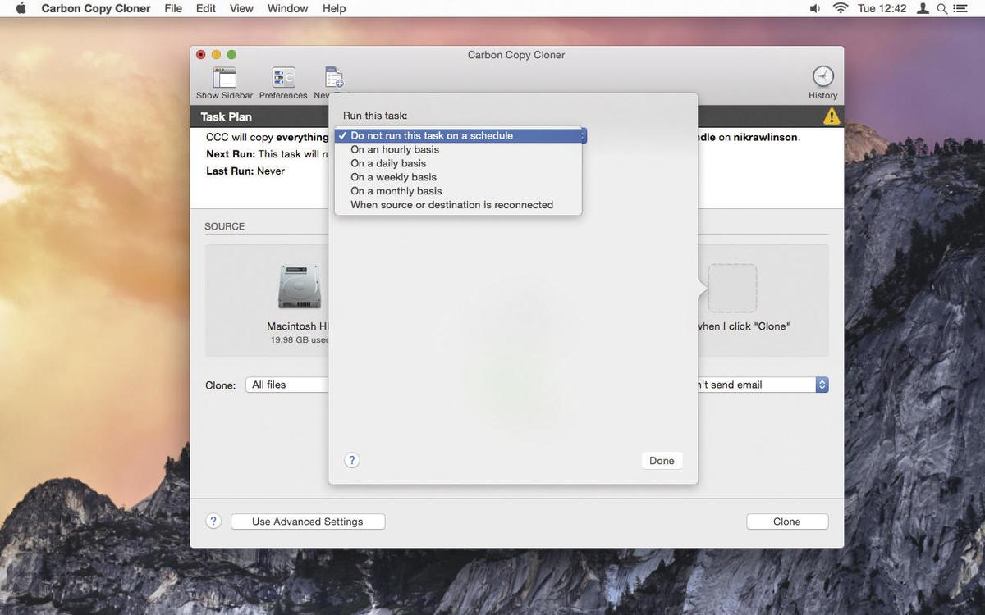Click the 'Last Run: Never' text
Viewport: 985px width, 615px height.
pyautogui.click(x=245, y=171)
